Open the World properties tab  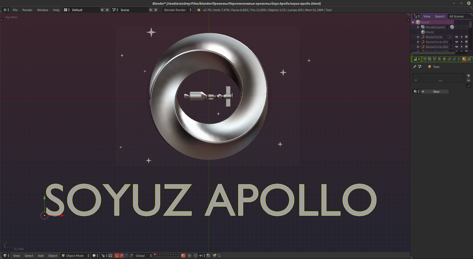click(x=439, y=59)
